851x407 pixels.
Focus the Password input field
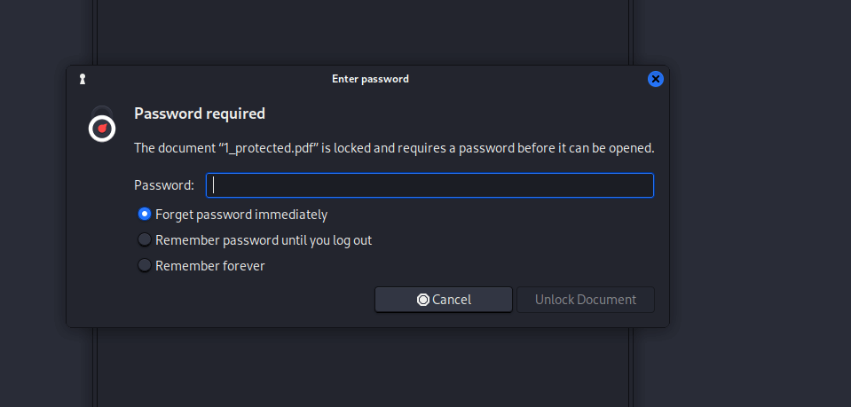point(429,185)
